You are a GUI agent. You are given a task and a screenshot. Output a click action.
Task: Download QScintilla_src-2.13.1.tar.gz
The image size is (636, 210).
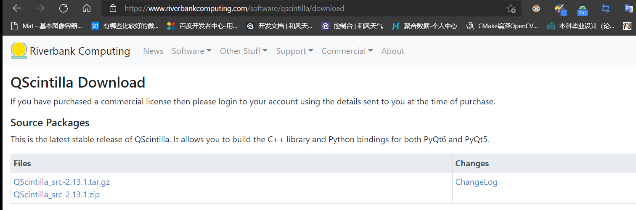click(x=62, y=182)
